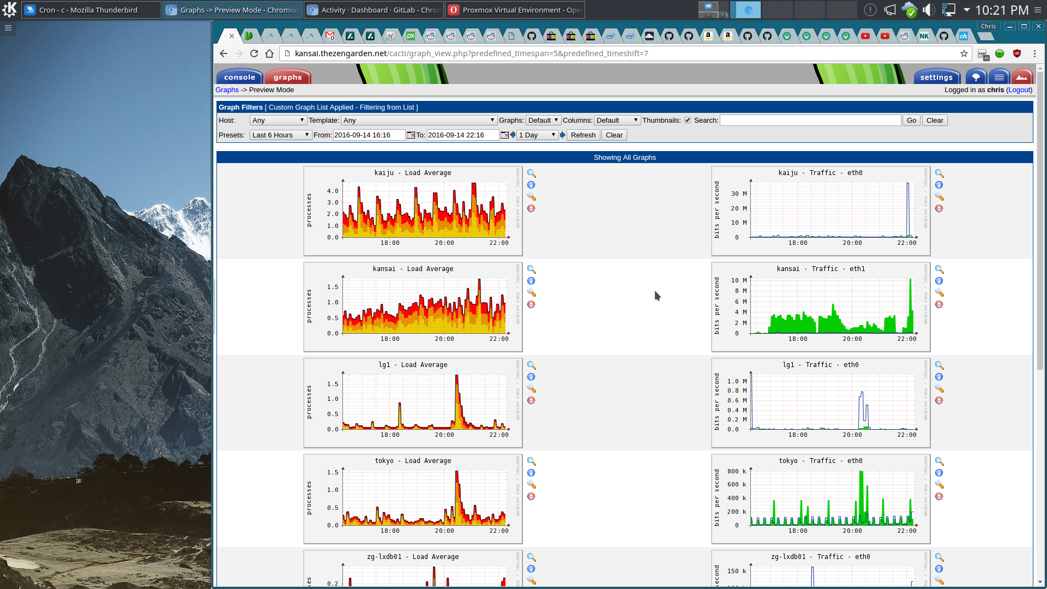
Task: Click red up-arrow icon beside tokyo Load Average
Action: click(531, 496)
